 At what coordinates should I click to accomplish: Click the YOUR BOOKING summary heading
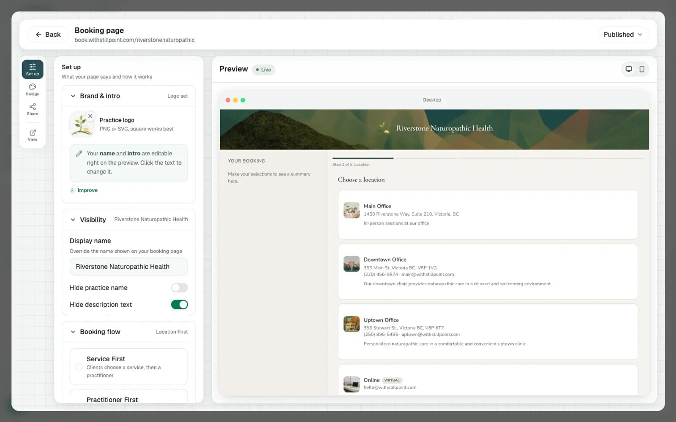[x=246, y=161]
